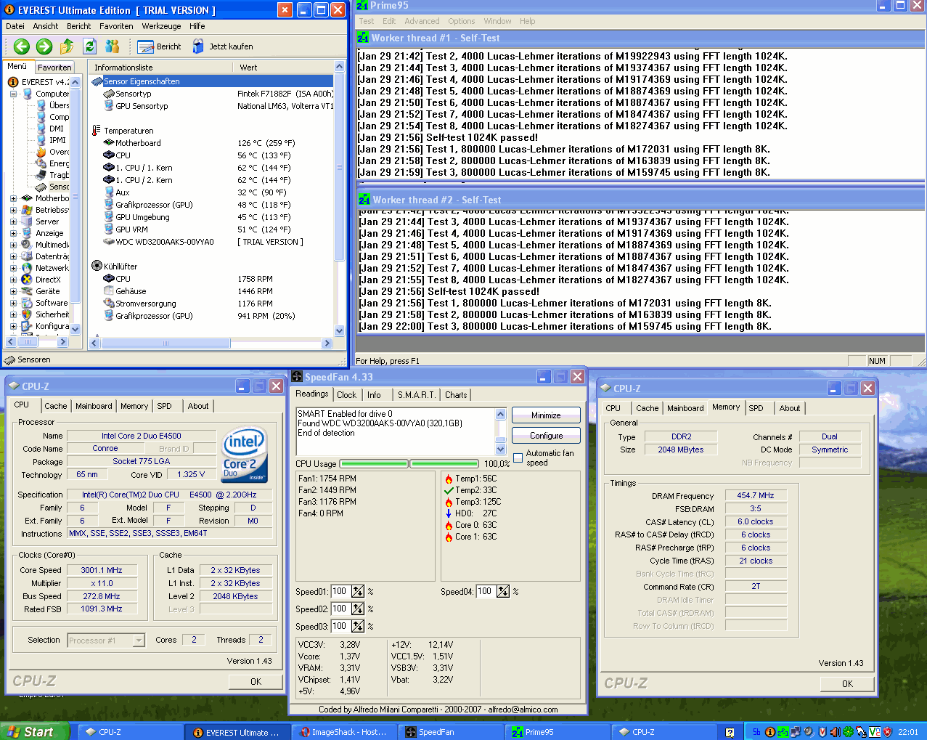Click the WDC WD3200AAKS hard drive icon
The image size is (927, 740).
pos(109,242)
